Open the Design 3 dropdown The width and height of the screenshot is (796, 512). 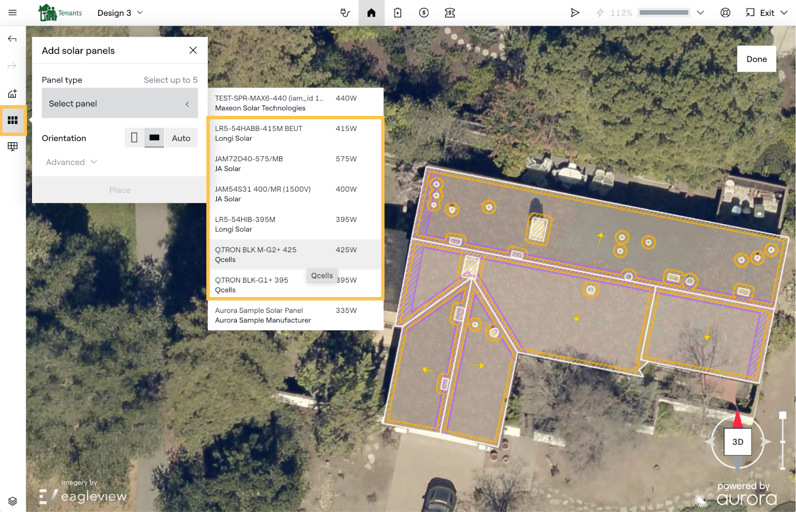click(120, 12)
